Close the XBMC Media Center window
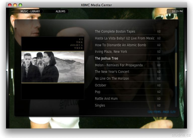This screenshot has width=193, height=138. coord(10,5)
